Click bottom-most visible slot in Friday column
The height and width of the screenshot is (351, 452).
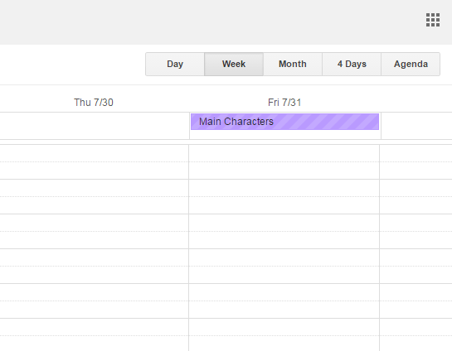pos(284,335)
